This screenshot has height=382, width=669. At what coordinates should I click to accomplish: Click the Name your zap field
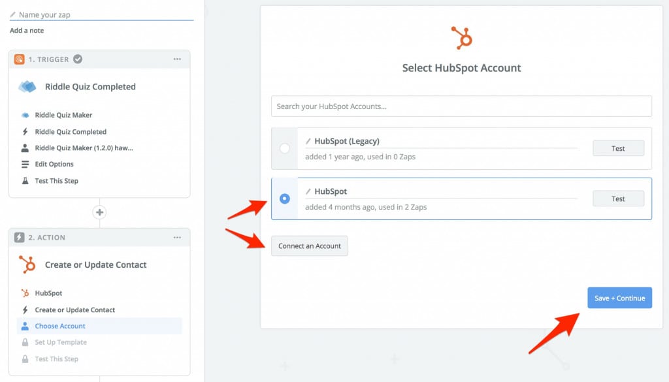101,14
